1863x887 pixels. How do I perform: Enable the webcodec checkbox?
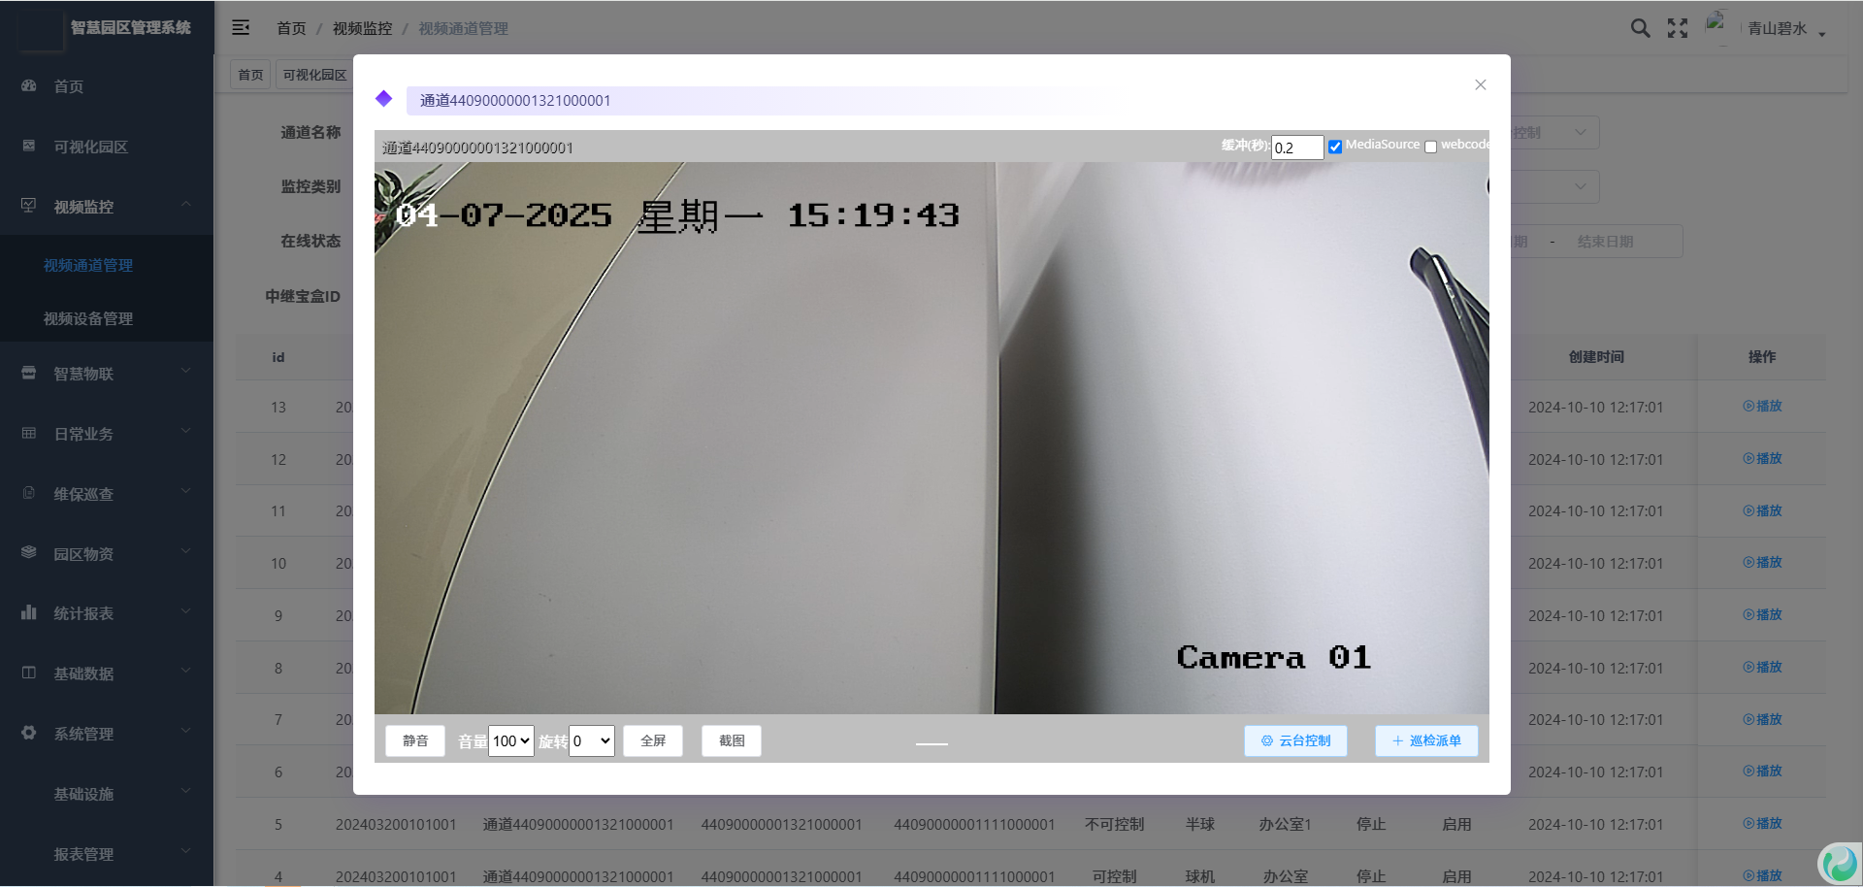coord(1430,148)
